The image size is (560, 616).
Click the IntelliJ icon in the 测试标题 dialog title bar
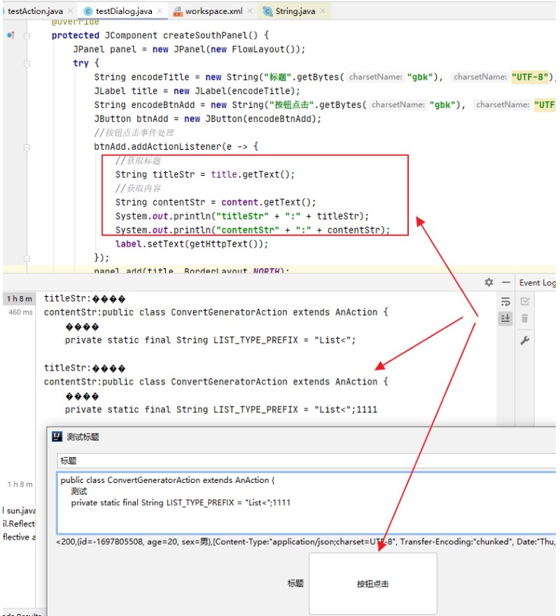pos(57,437)
